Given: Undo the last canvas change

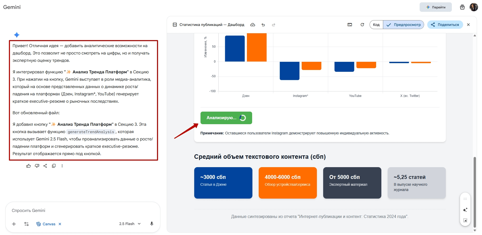Looking at the screenshot, I should [263, 25].
